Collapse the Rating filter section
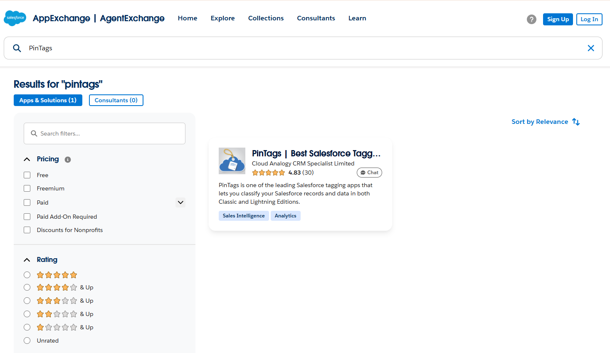 click(x=27, y=260)
